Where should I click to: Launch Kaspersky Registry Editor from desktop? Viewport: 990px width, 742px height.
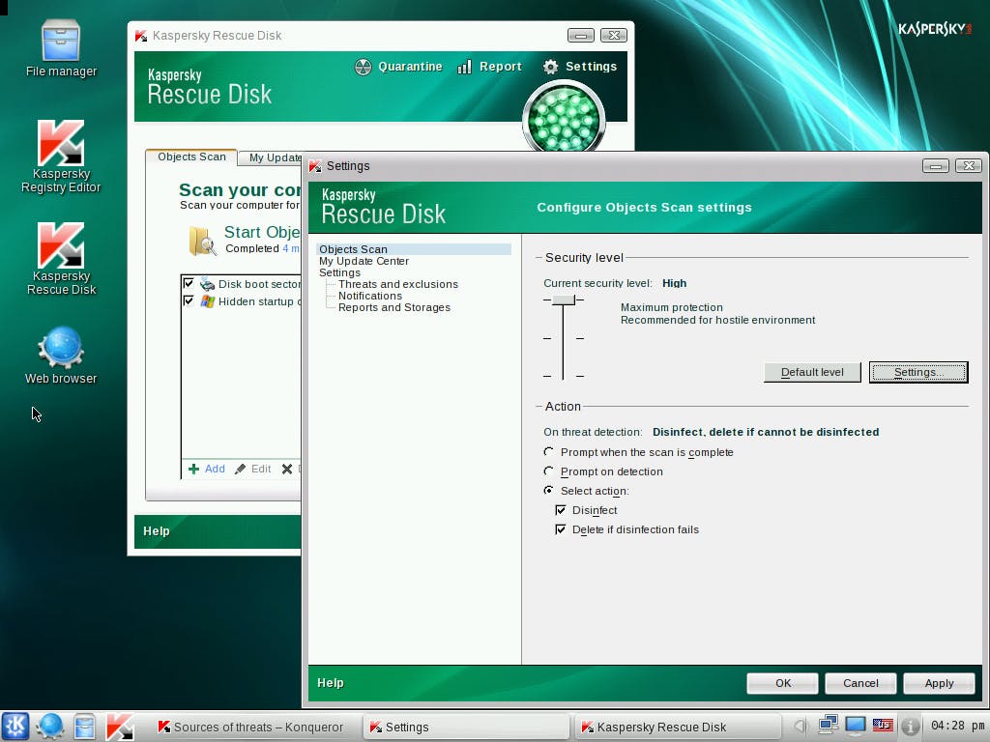pyautogui.click(x=61, y=157)
